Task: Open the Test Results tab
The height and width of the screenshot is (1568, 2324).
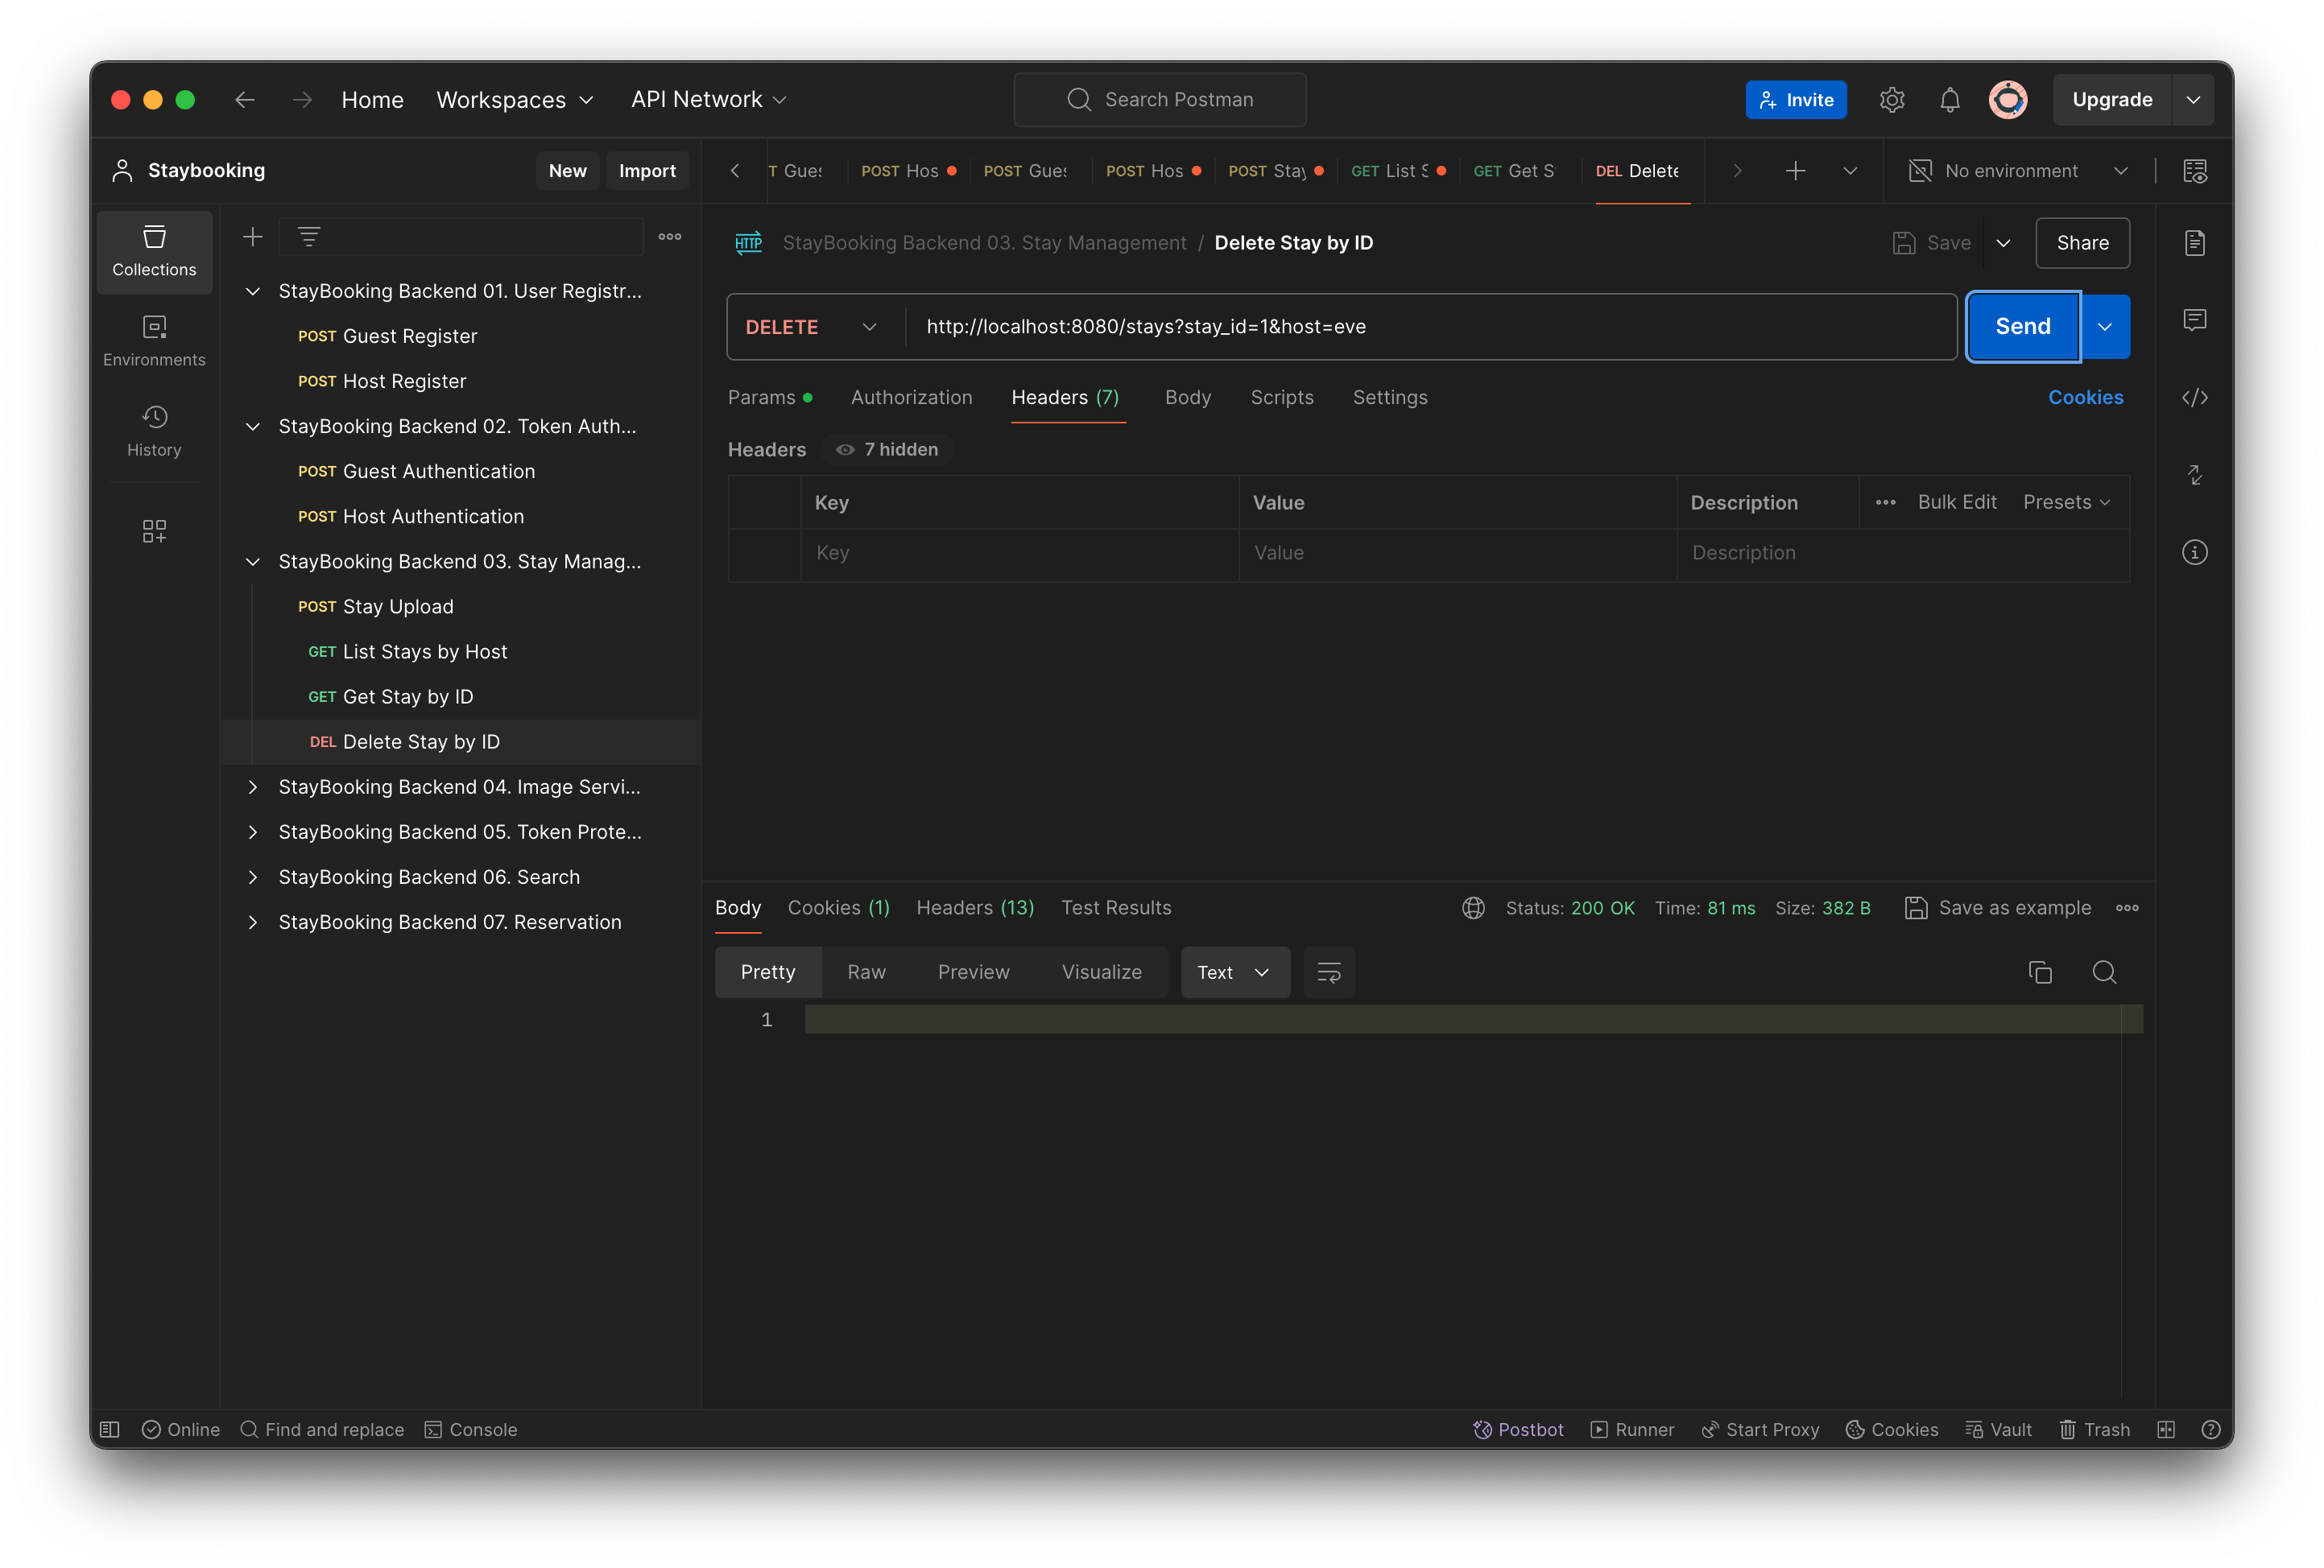Action: (1116, 907)
